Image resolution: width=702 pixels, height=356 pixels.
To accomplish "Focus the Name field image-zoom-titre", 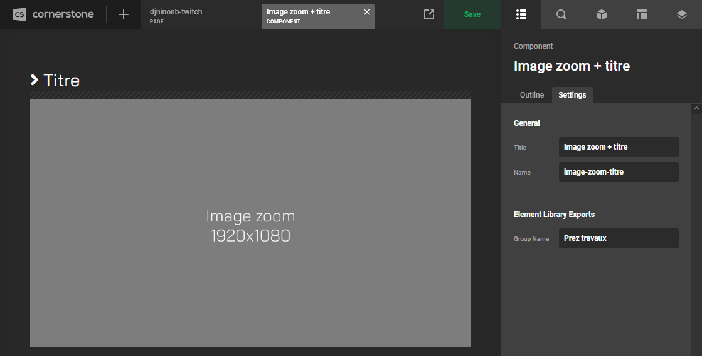I will pos(618,172).
